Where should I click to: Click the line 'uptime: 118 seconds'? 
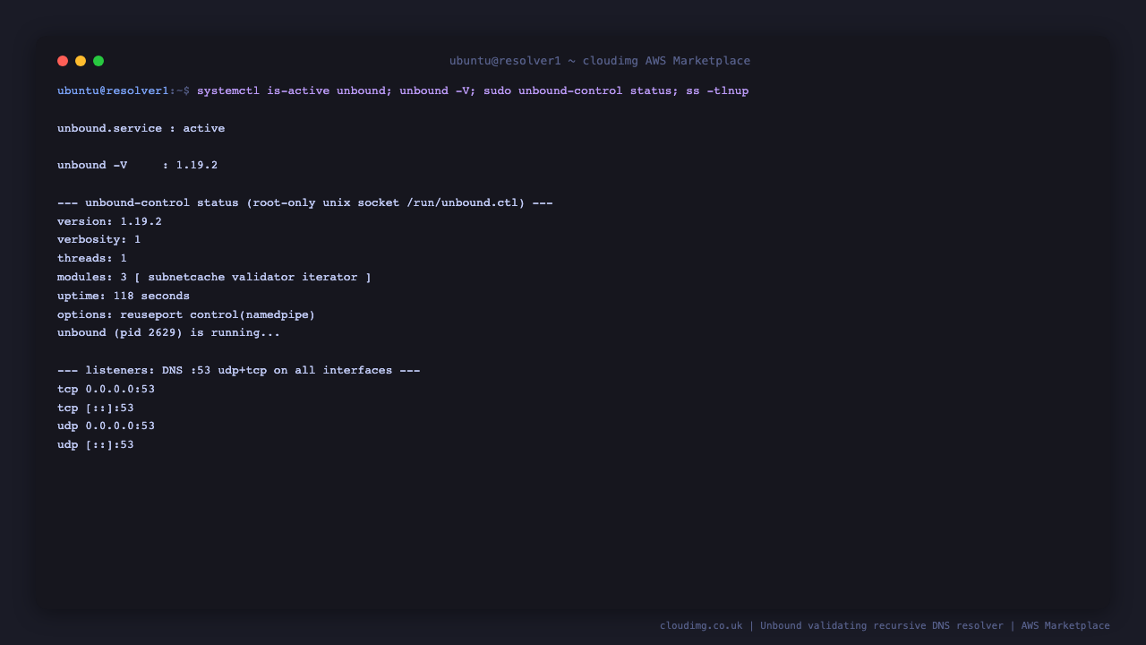(124, 296)
